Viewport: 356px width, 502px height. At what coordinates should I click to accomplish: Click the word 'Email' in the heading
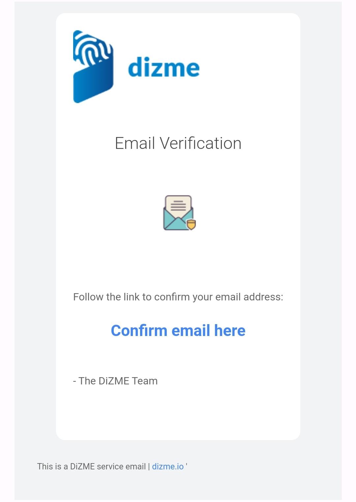point(135,143)
